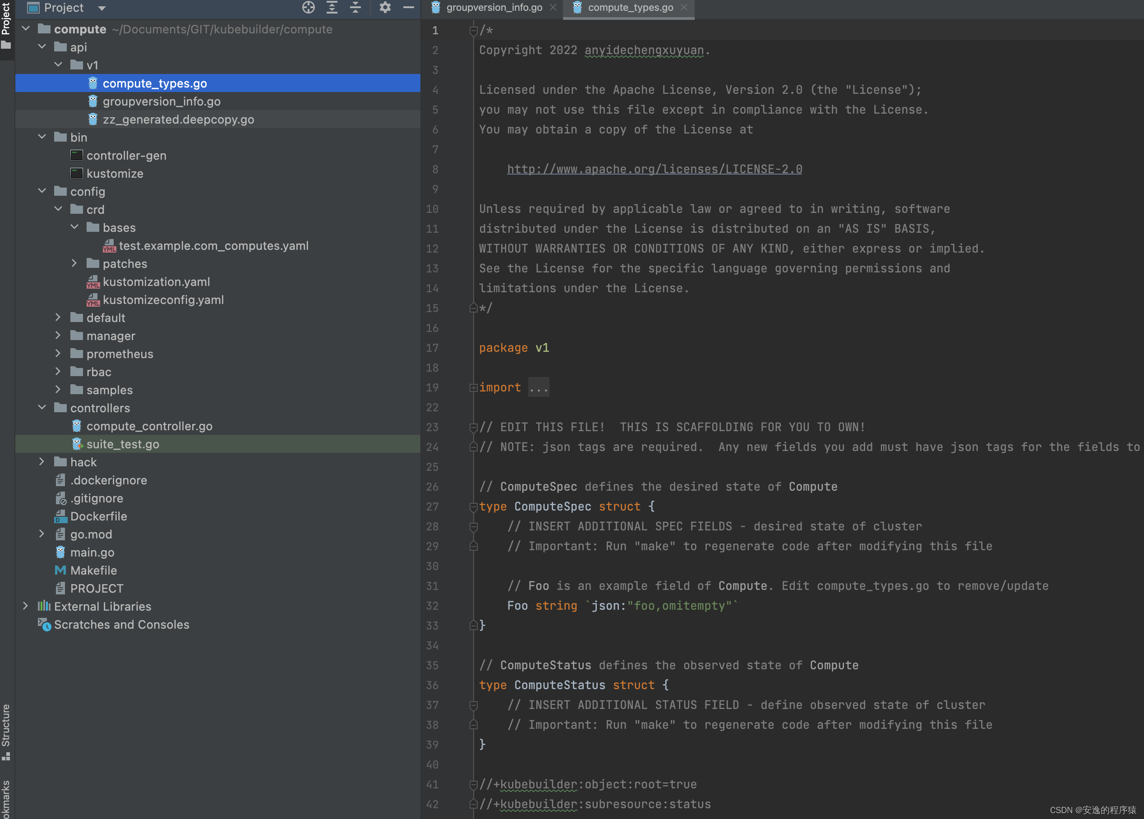Hide the Project panel with the minus icon
The height and width of the screenshot is (819, 1144).
[409, 8]
